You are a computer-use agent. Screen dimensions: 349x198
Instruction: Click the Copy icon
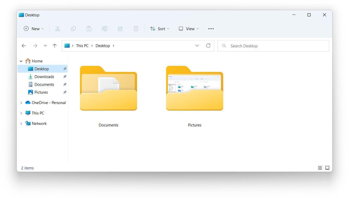[x=73, y=29]
